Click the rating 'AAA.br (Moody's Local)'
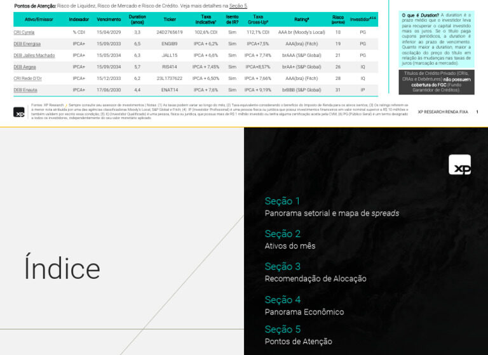The height and width of the screenshot is (355, 488). click(302, 32)
